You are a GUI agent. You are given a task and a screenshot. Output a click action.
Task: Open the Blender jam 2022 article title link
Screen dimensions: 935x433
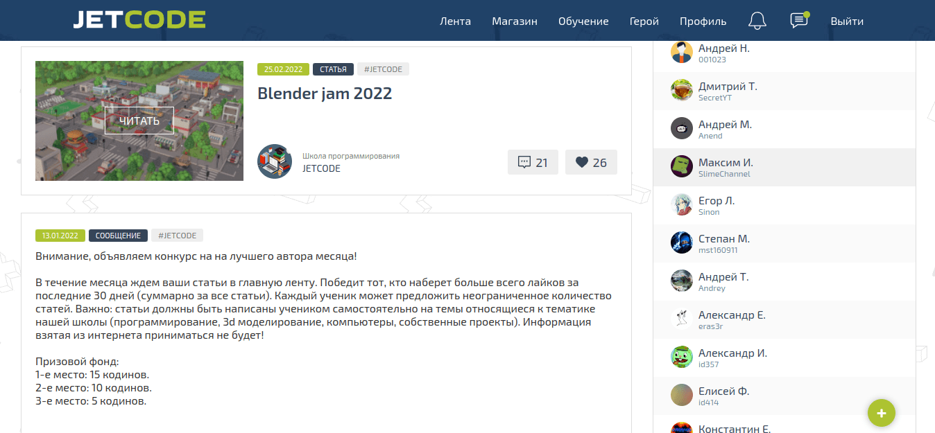point(325,94)
